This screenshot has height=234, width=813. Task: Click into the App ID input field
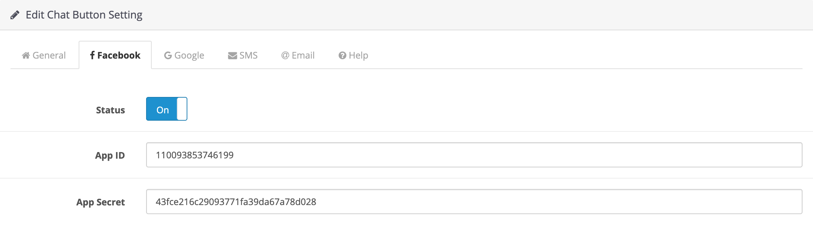click(474, 155)
